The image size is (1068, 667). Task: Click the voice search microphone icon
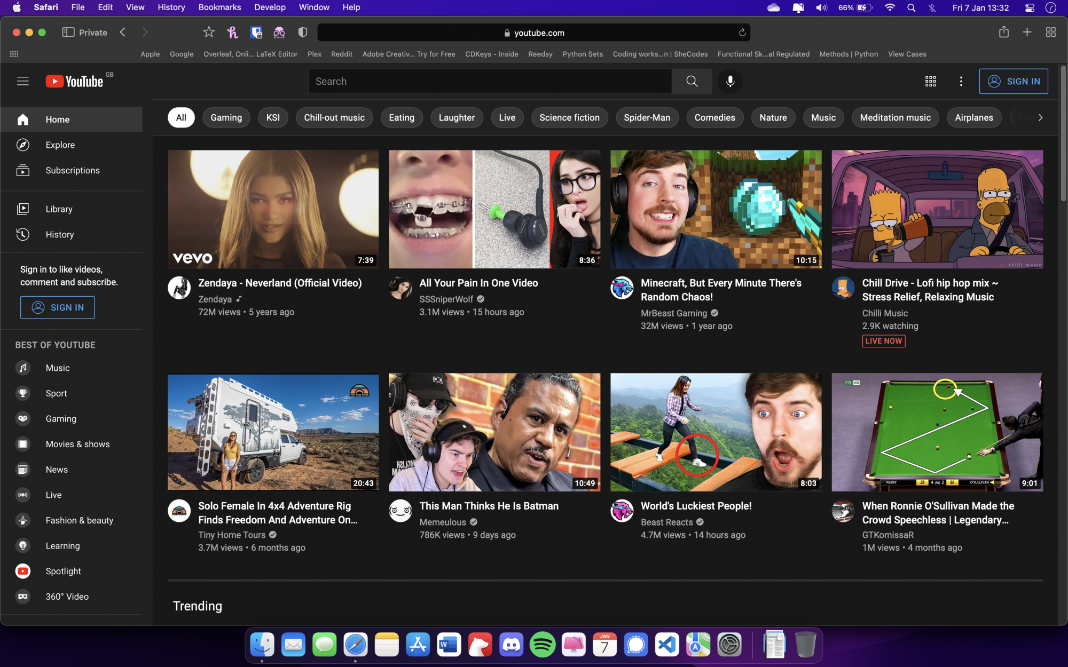(730, 81)
